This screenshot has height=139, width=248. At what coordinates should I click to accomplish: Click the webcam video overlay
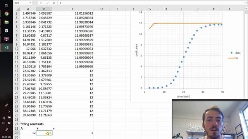[x=210, y=119]
